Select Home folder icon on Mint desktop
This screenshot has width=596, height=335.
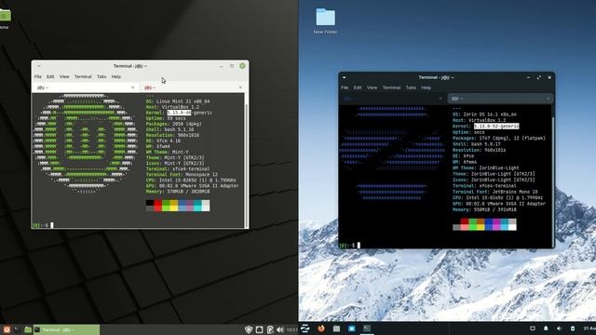click(5, 19)
